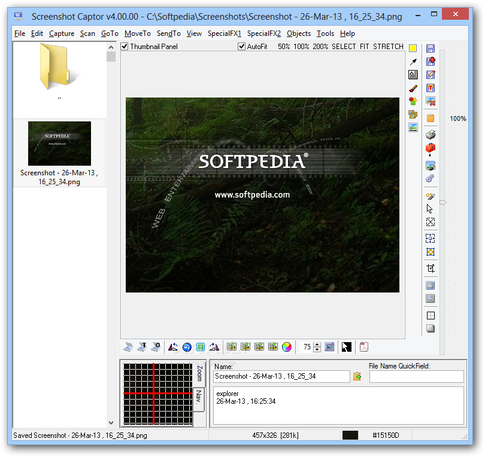
Task: Open the SpecialFX1 menu
Action: tap(225, 33)
